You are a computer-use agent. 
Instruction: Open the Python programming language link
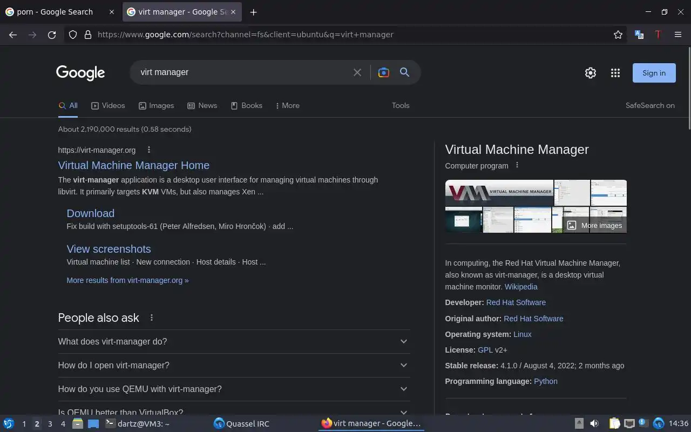(x=545, y=381)
